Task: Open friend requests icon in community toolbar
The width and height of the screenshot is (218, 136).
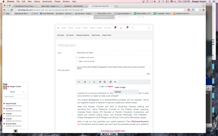Action: pos(121,28)
